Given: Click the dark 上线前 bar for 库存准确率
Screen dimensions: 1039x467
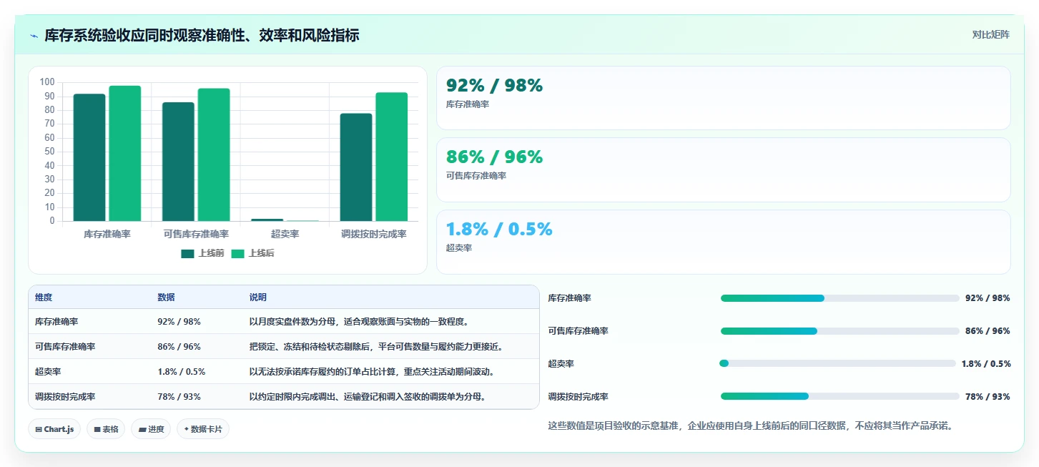Looking at the screenshot, I should click(89, 157).
